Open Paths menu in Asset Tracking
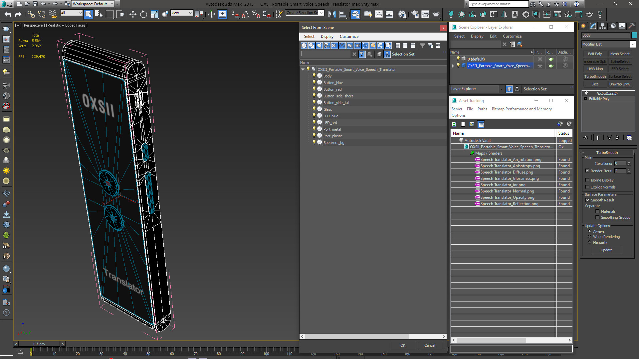Image resolution: width=639 pixels, height=359 pixels. coord(482,109)
